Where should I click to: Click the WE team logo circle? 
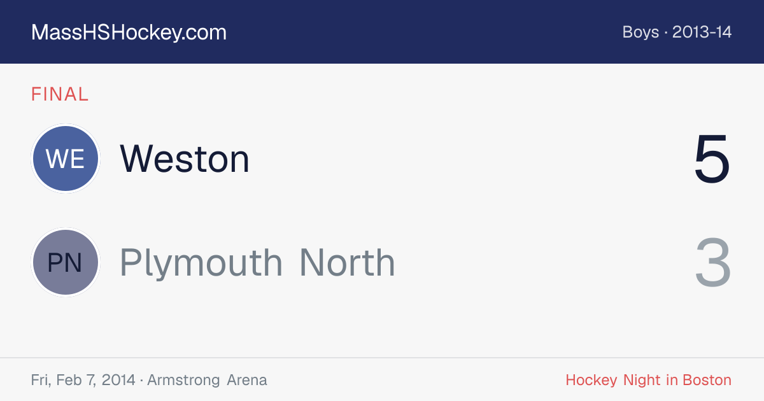66,158
